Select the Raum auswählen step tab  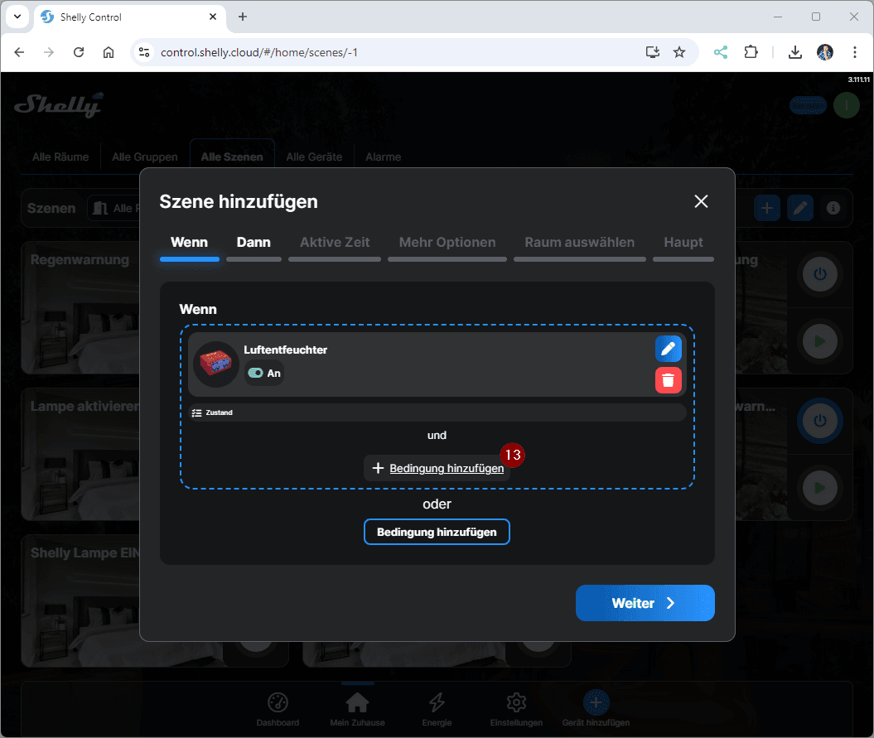coord(579,243)
